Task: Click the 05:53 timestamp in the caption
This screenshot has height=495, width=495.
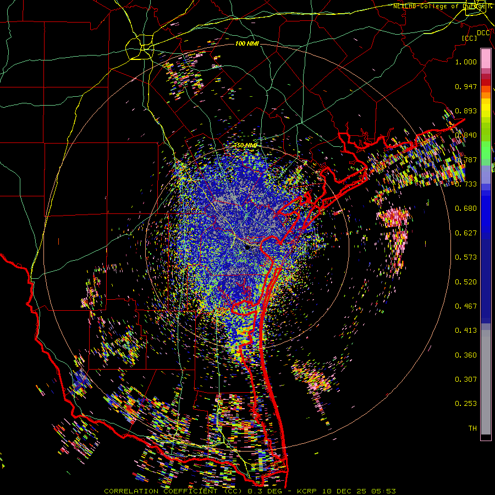Action: pyautogui.click(x=383, y=491)
